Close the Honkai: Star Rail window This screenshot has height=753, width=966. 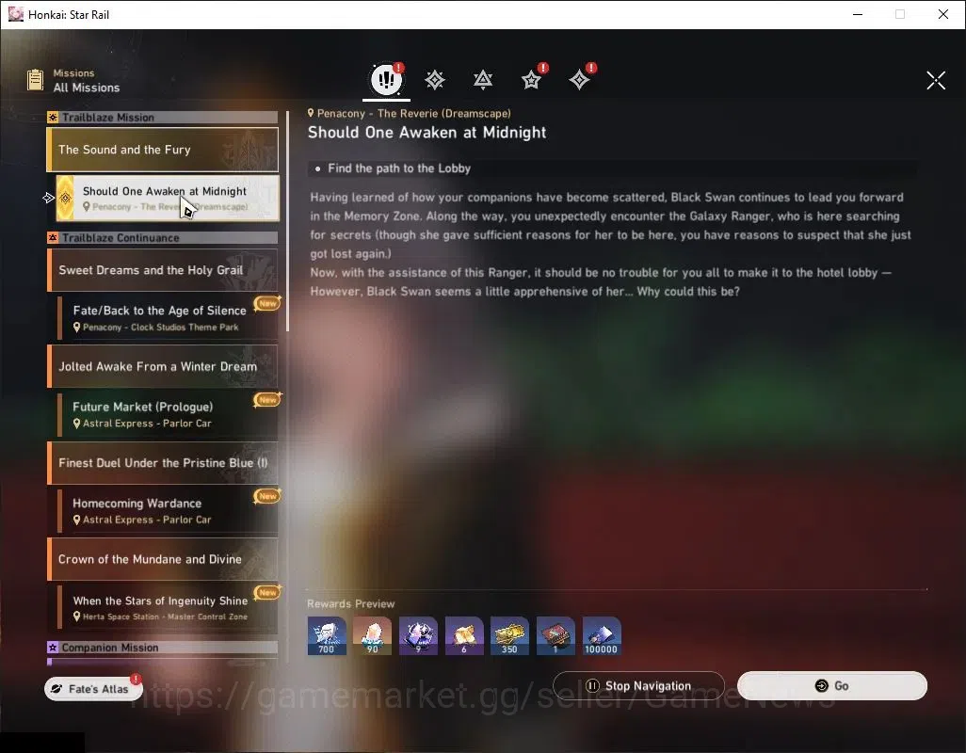[x=943, y=14]
